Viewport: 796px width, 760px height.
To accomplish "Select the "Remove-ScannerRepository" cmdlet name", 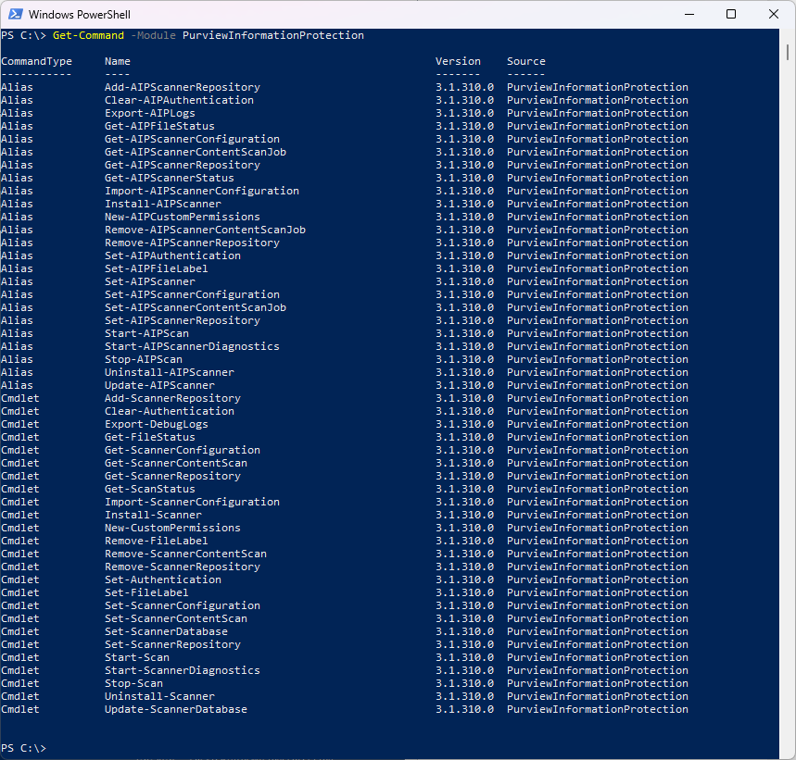I will point(183,567).
